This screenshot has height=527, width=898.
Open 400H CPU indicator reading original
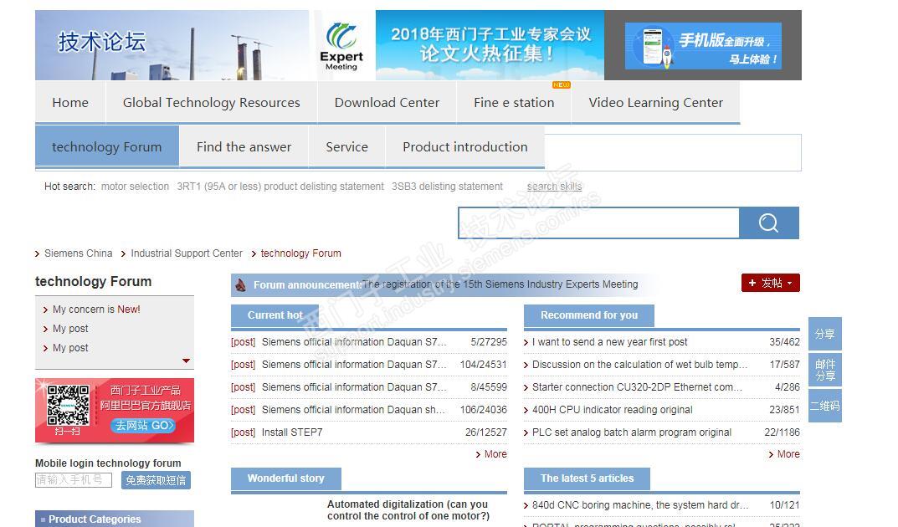tap(613, 410)
